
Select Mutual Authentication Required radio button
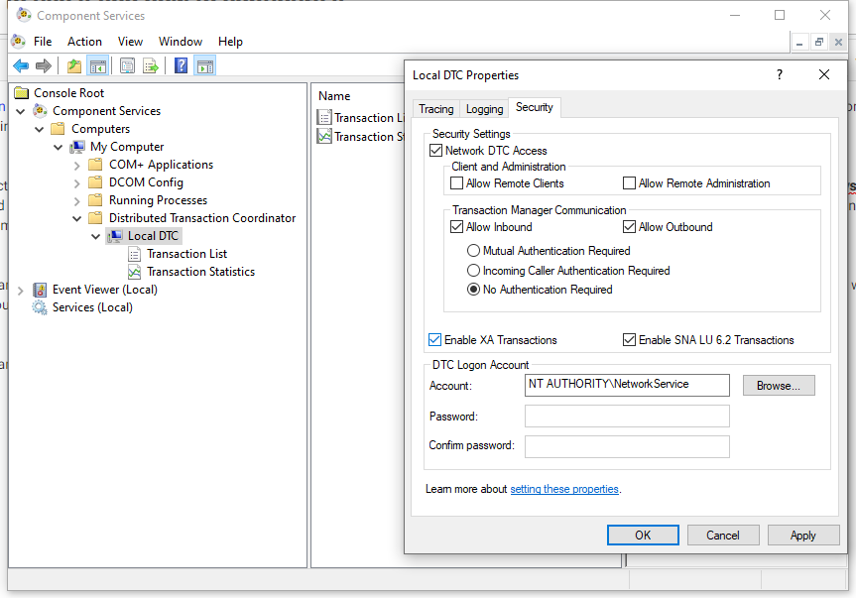pyautogui.click(x=473, y=251)
